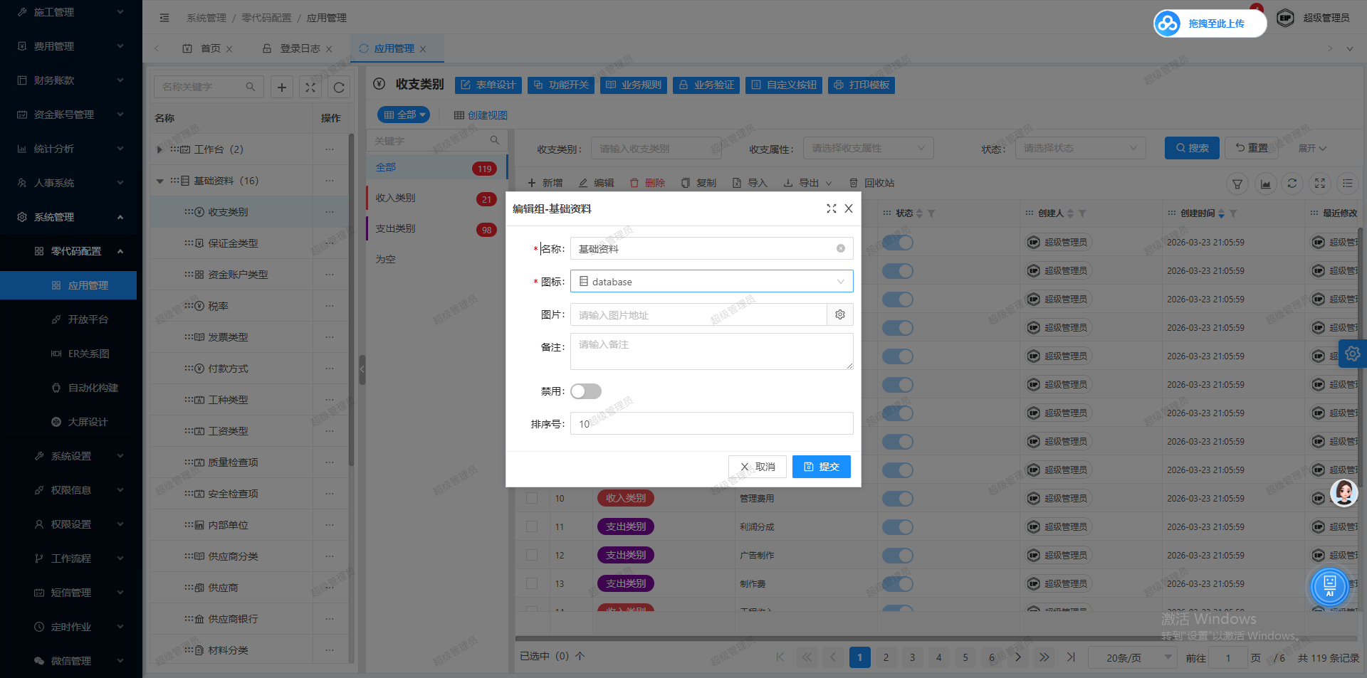Click the fullscreen icon above the table

coord(1320,184)
